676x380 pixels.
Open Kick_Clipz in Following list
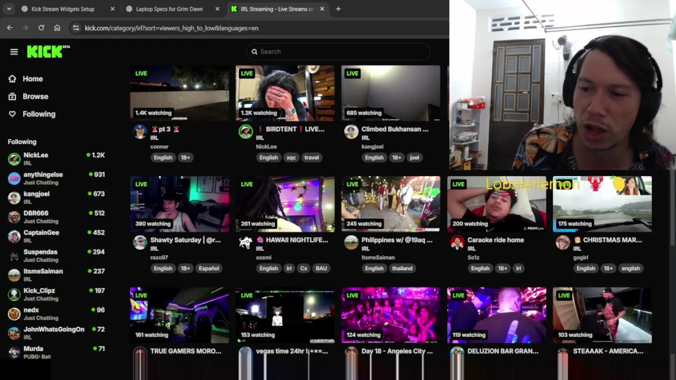pos(56,294)
